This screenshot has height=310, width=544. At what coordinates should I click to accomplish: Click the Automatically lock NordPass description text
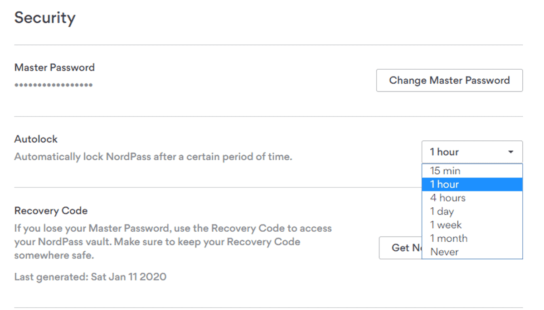point(153,157)
